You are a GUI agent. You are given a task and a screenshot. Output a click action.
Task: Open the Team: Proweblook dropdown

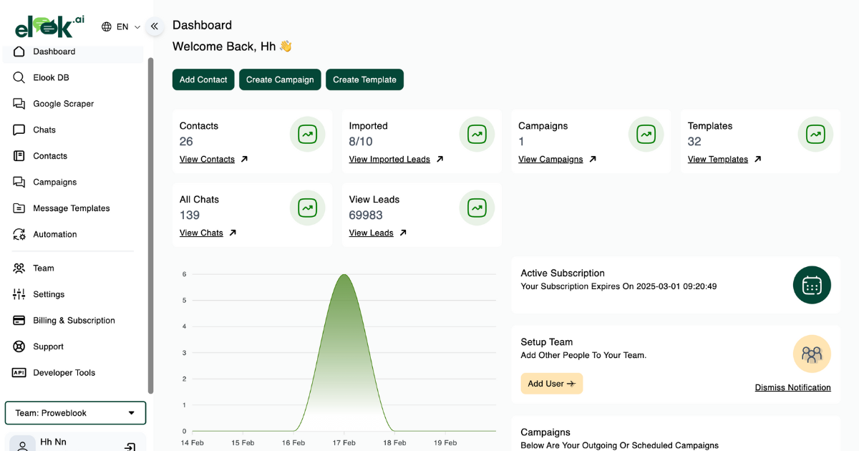[75, 413]
